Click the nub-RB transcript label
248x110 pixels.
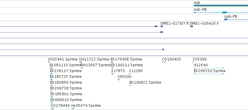click(x=200, y=10)
